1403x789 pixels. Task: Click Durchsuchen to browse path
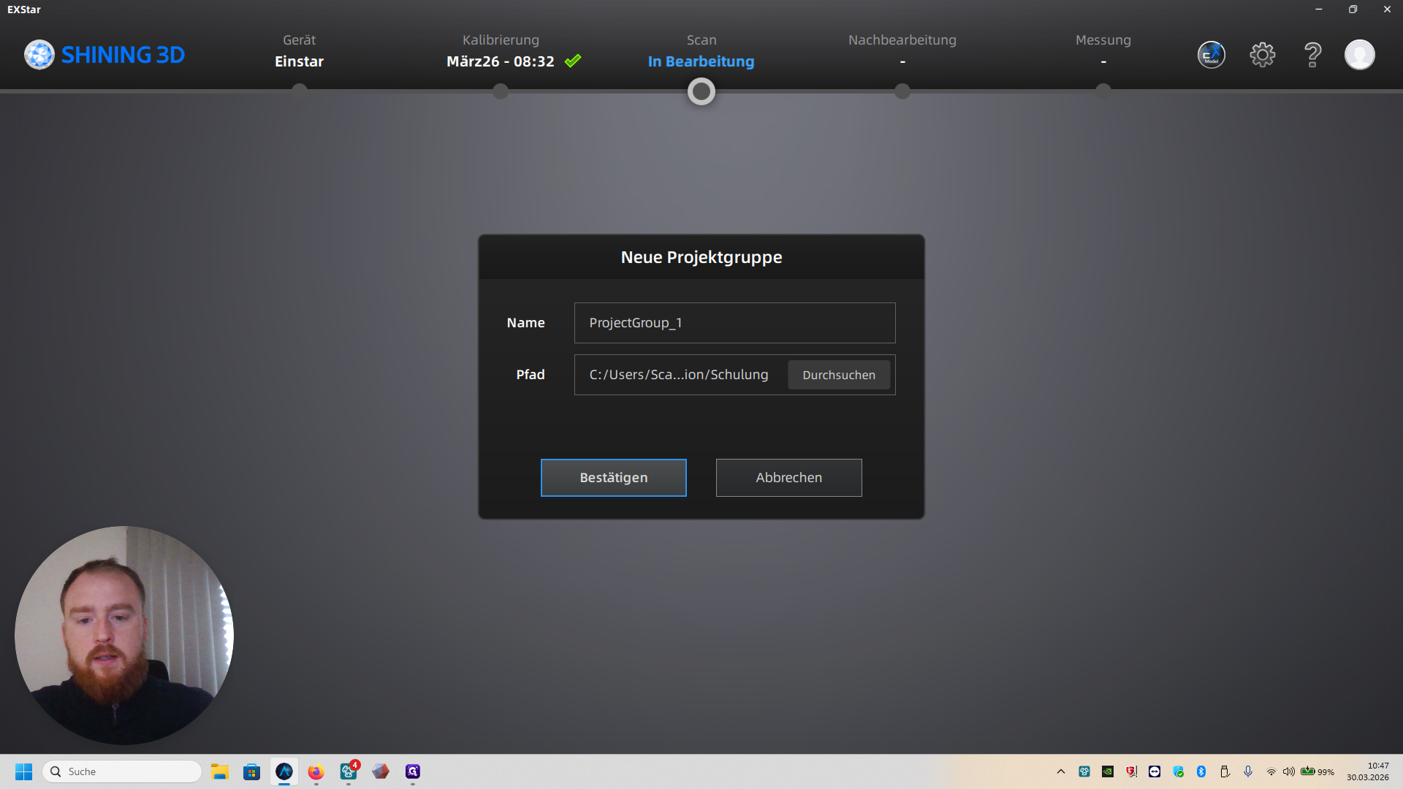coord(838,375)
